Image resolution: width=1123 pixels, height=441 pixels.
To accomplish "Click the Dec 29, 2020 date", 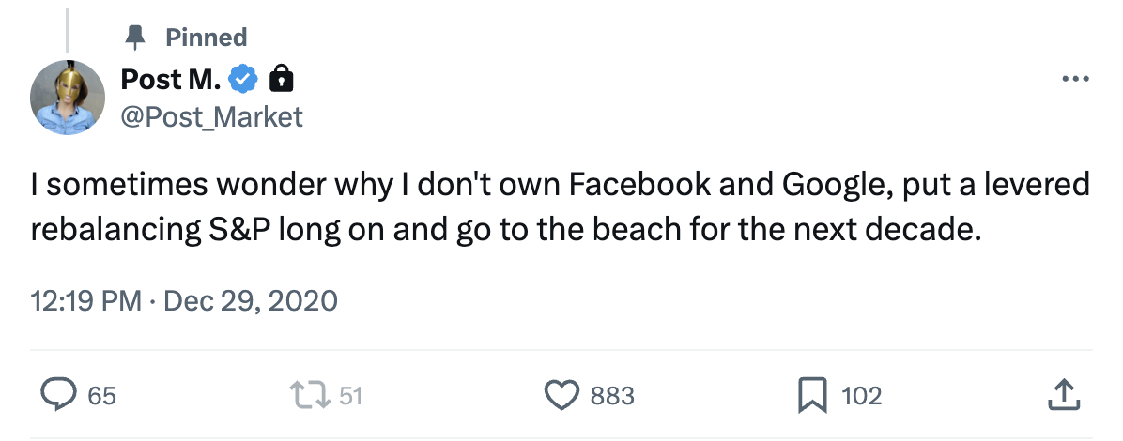I will click(x=250, y=301).
